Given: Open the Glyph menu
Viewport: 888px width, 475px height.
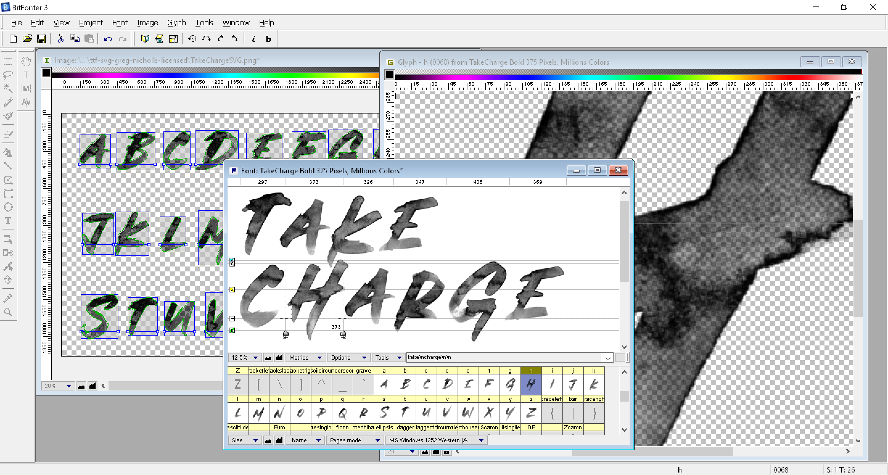Looking at the screenshot, I should click(176, 23).
